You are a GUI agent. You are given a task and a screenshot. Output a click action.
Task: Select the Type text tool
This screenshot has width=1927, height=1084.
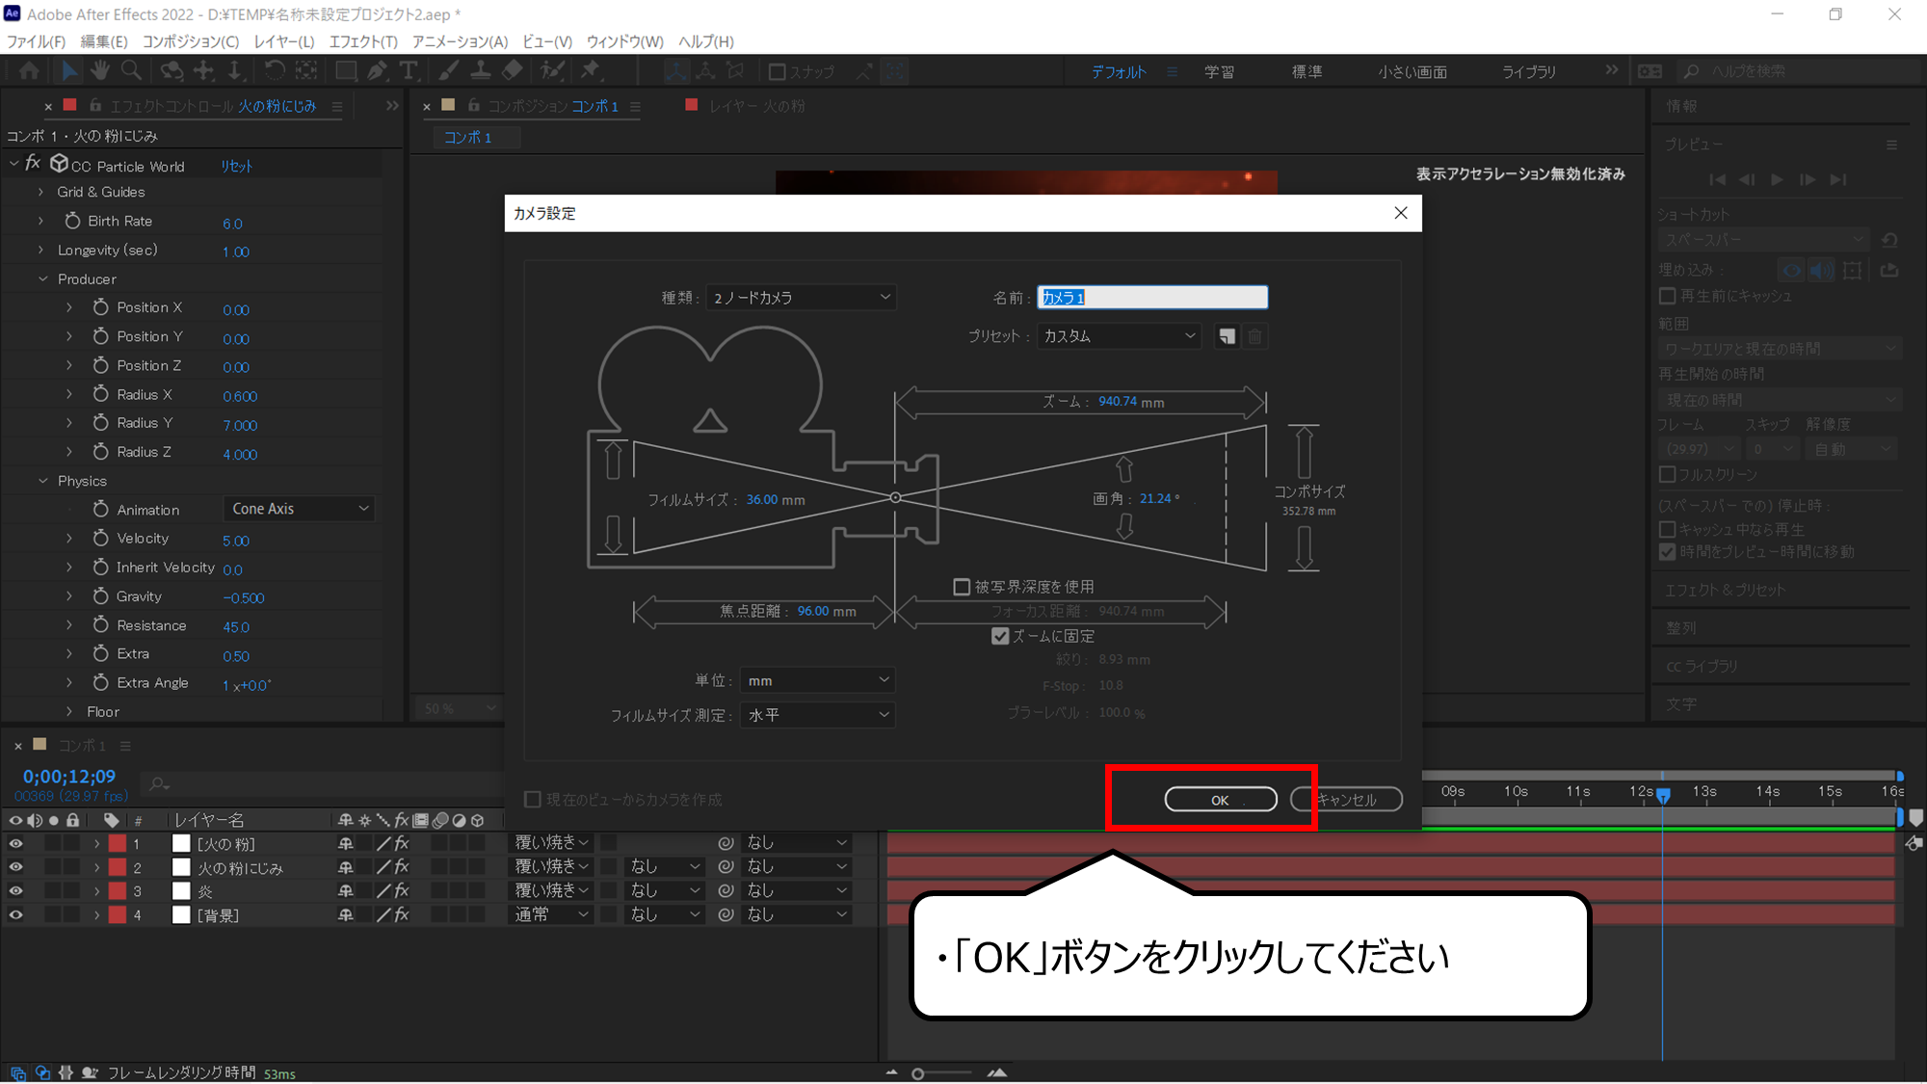[x=409, y=70]
